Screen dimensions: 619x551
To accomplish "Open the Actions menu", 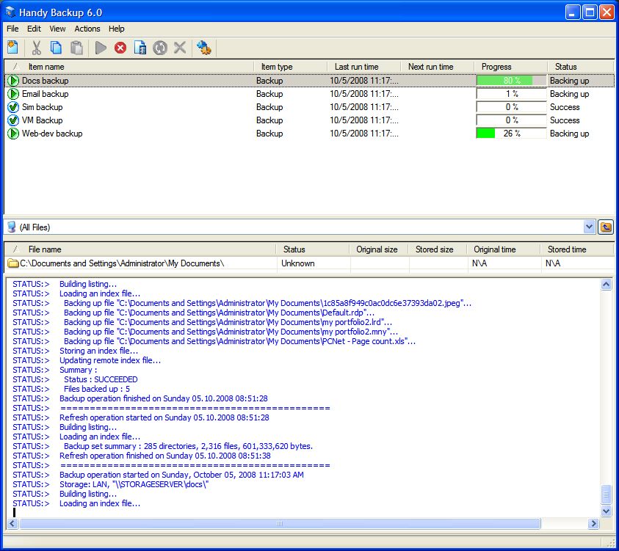I will tap(87, 29).
